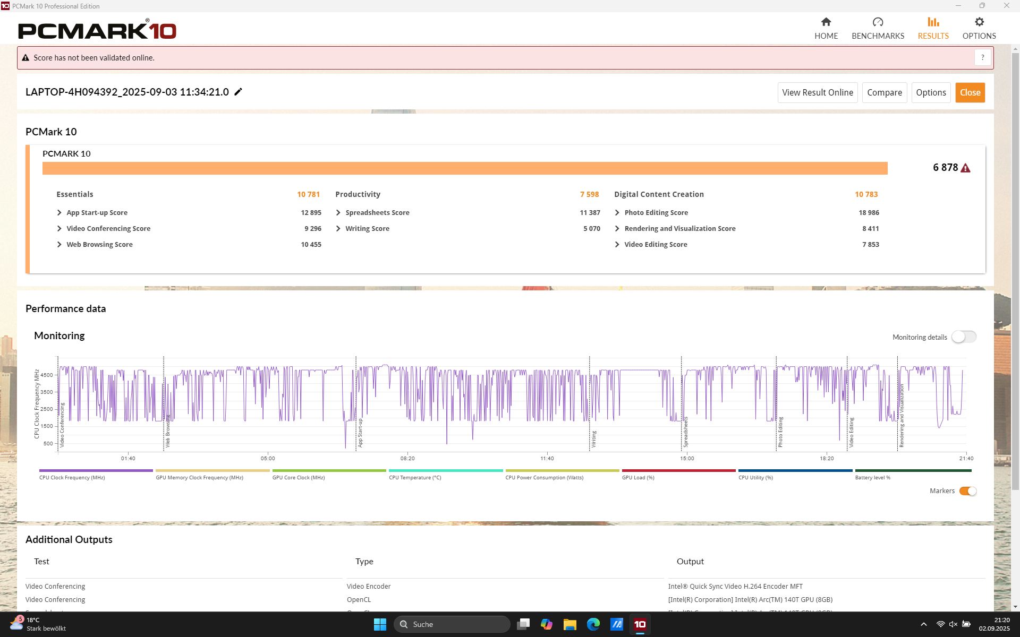Open Microsoft Edge from taskbar
This screenshot has width=1020, height=637.
593,624
